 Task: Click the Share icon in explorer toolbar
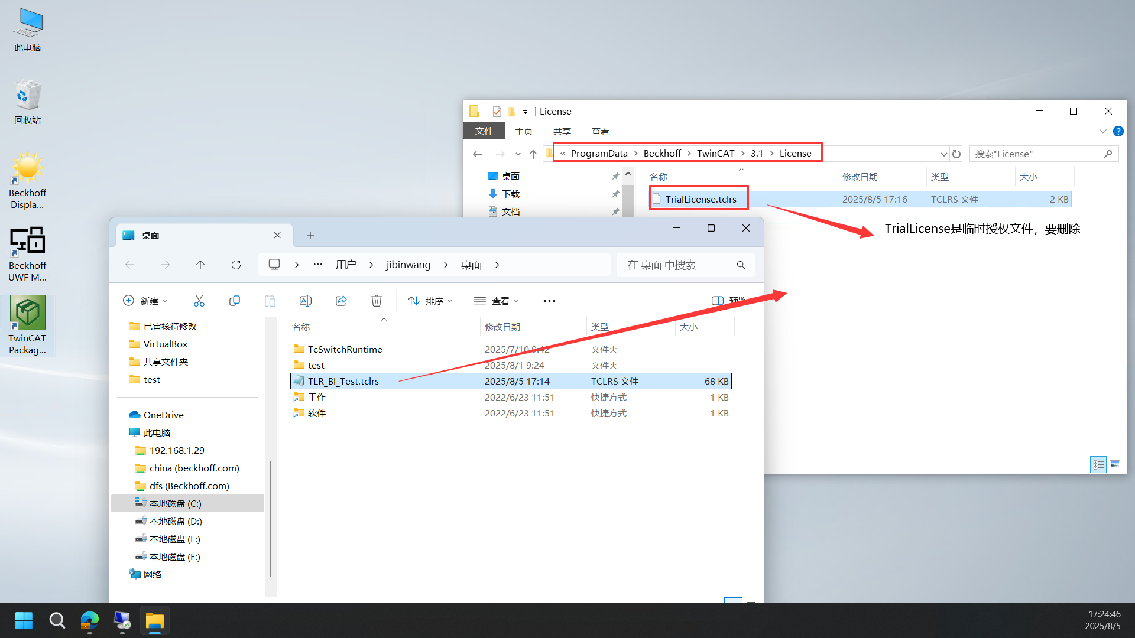[x=341, y=301]
